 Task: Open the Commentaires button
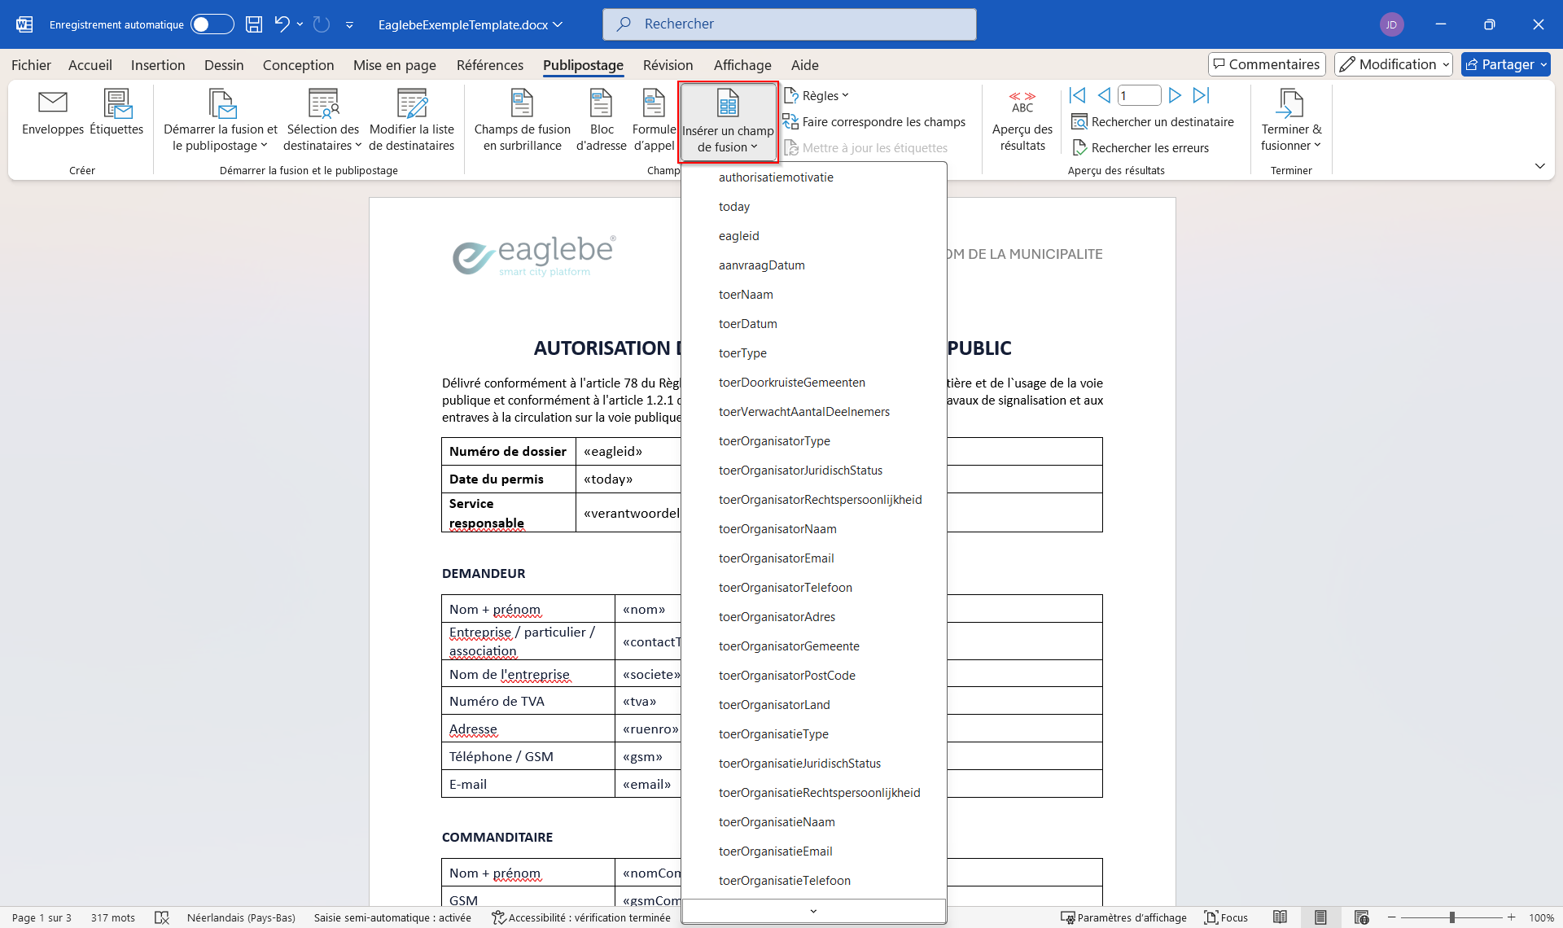[1267, 64]
